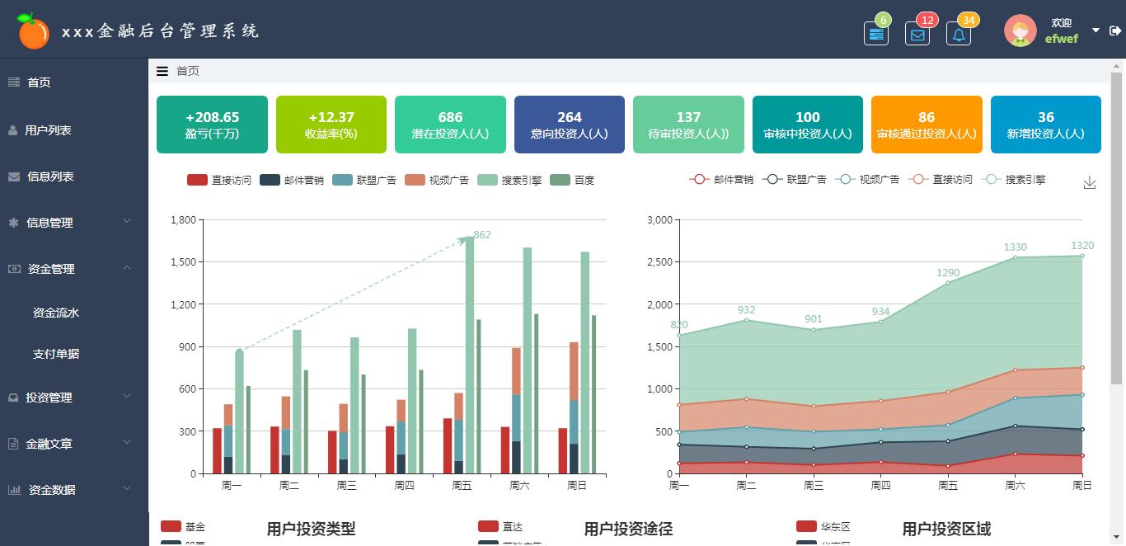Open 首页 in the sidebar
This screenshot has height=546, width=1126.
click(39, 82)
